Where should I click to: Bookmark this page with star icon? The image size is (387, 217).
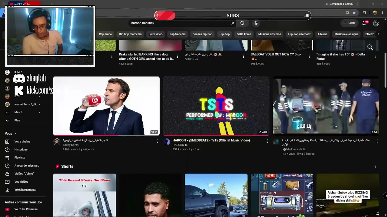click(x=354, y=13)
